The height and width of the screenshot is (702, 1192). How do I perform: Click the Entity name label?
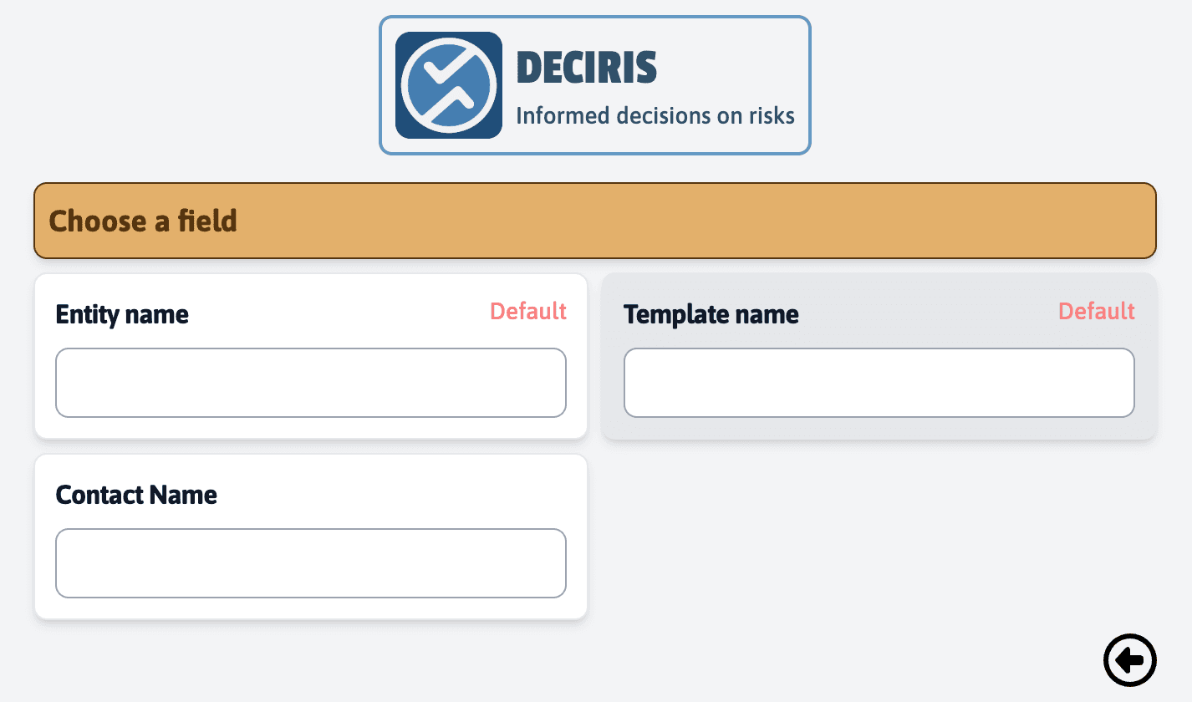[x=121, y=314]
